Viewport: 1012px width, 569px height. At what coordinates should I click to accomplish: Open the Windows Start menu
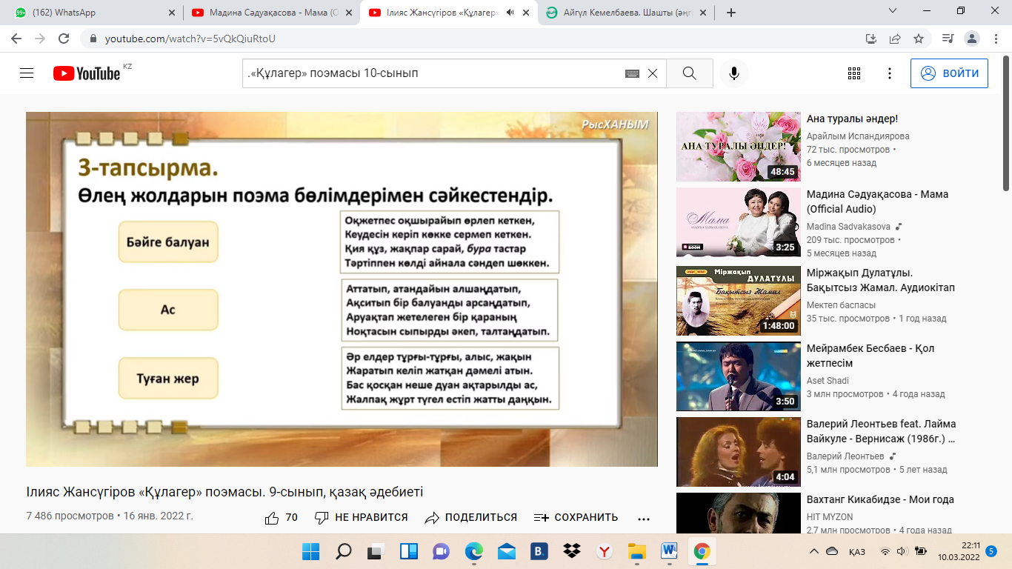[310, 551]
